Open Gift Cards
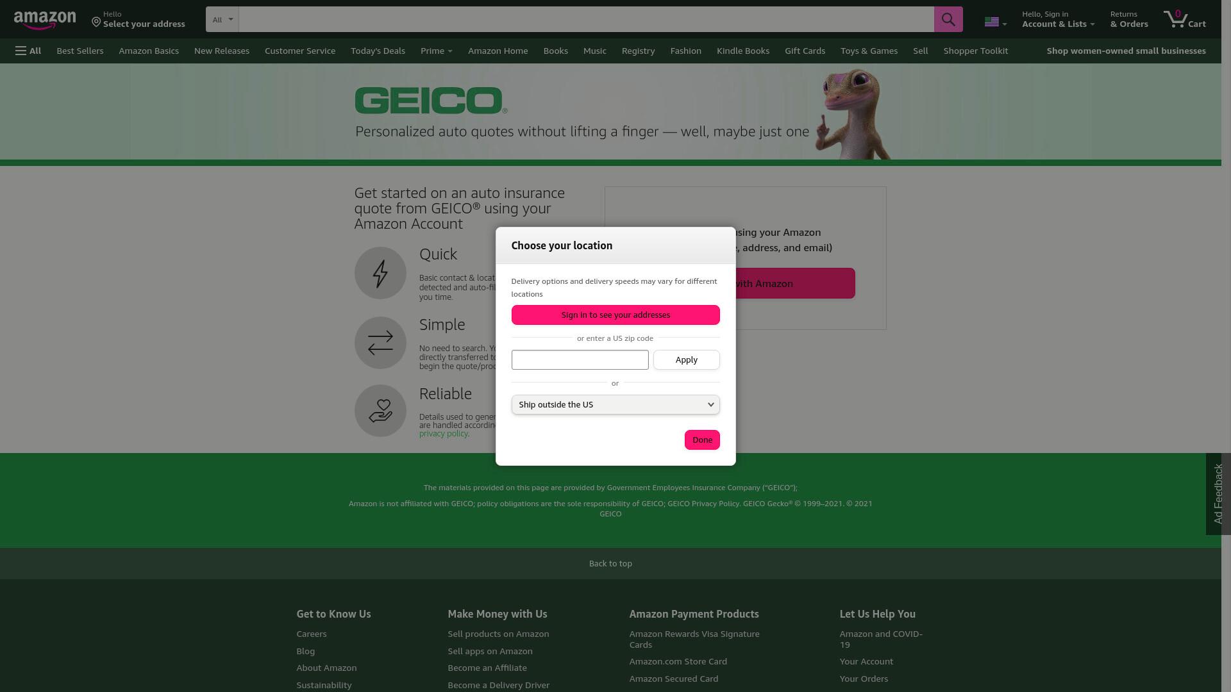The height and width of the screenshot is (692, 1231). click(x=805, y=51)
